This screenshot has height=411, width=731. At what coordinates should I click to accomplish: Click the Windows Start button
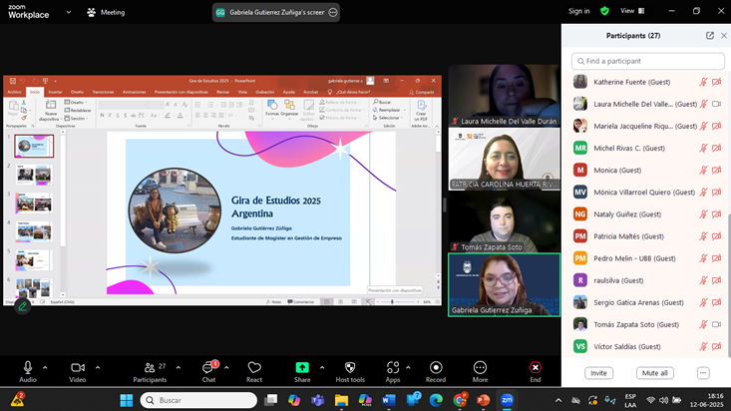tap(127, 400)
